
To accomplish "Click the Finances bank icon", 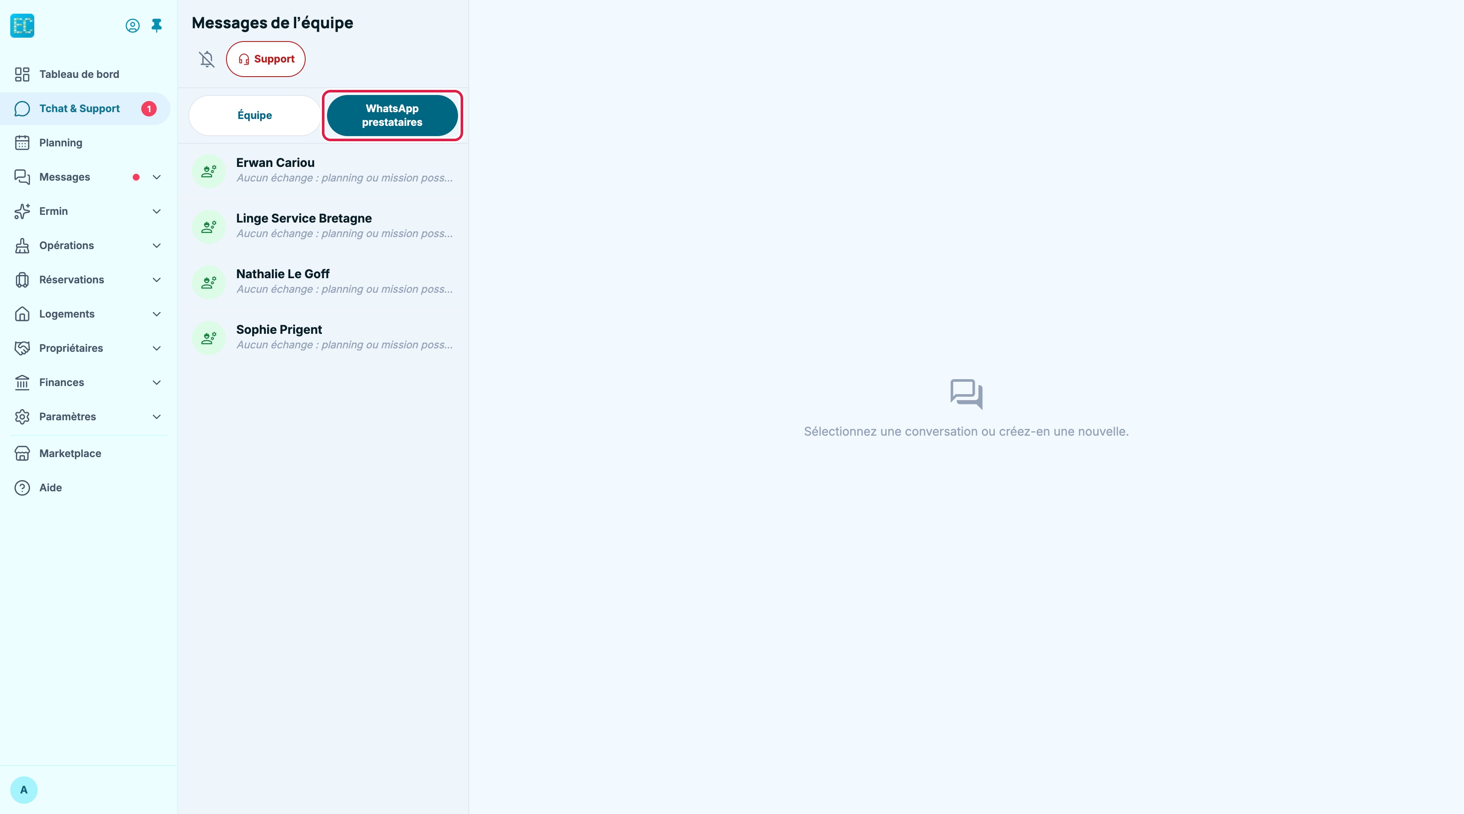I will click(x=22, y=382).
